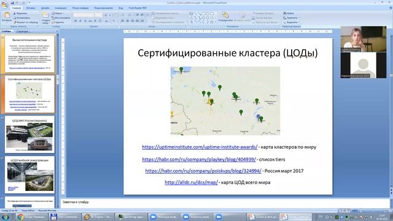Delete slide with Удалить
393x221 pixels.
pos(58,22)
